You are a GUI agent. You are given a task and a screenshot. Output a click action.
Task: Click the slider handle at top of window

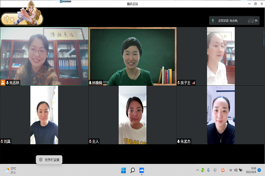click(61, 1)
